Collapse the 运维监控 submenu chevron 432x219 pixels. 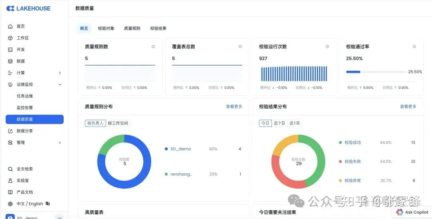click(x=60, y=84)
